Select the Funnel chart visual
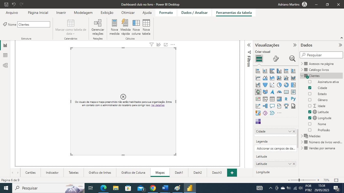This screenshot has width=344, height=193. click(x=265, y=85)
